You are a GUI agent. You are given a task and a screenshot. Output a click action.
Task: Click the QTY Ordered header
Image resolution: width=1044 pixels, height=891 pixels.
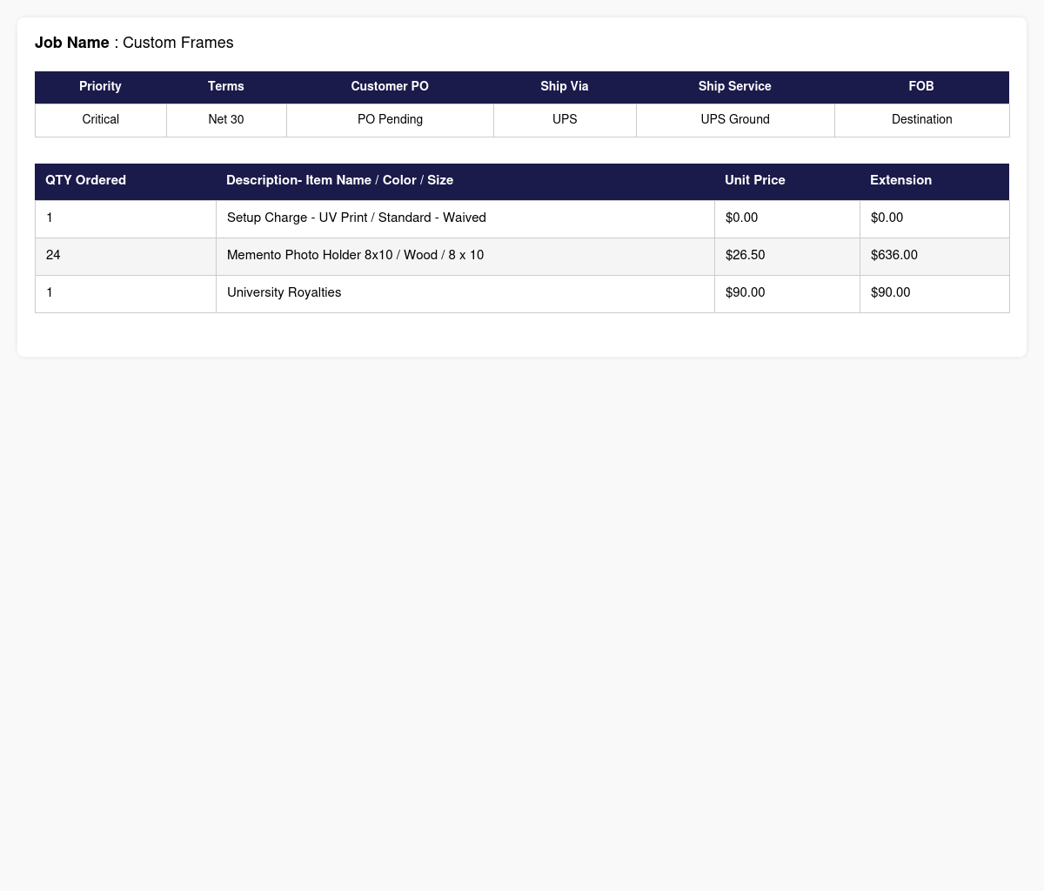125,181
